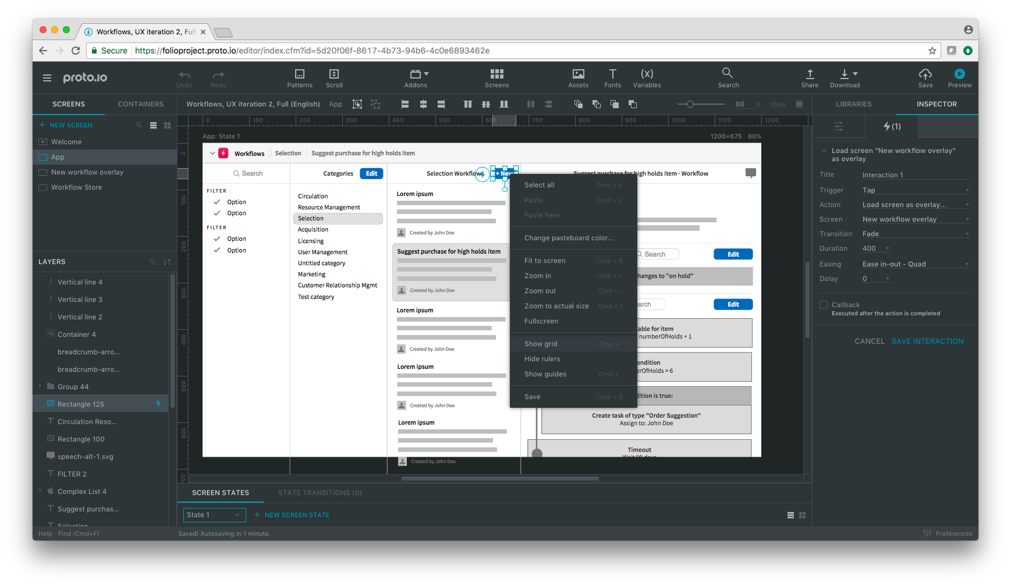Switch screens list to grid view
The width and height of the screenshot is (1011, 587).
pos(167,125)
